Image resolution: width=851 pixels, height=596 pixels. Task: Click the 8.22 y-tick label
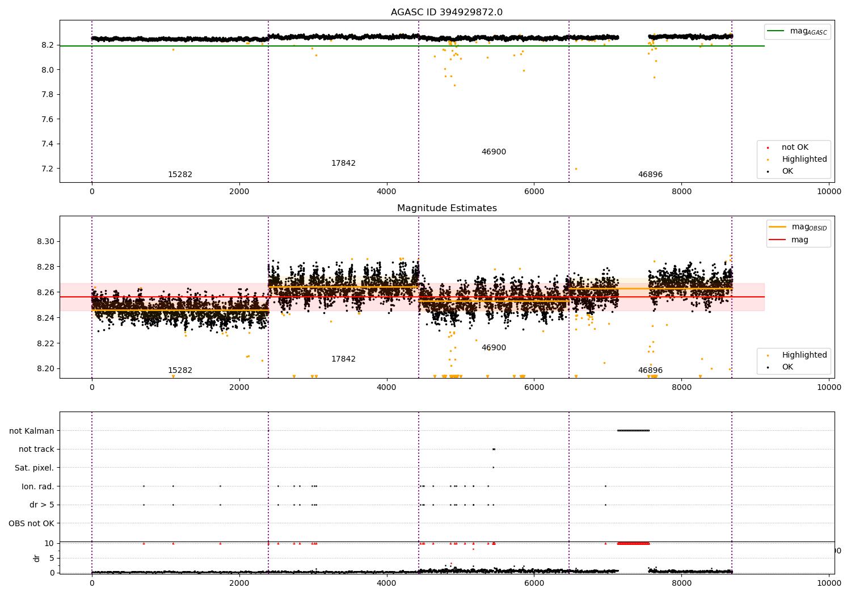[x=45, y=343]
